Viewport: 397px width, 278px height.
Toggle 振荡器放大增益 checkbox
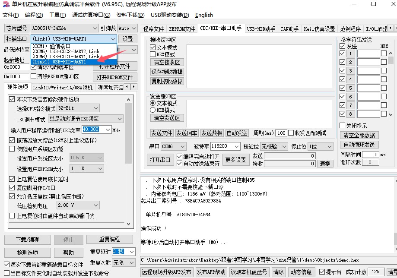click(x=12, y=140)
